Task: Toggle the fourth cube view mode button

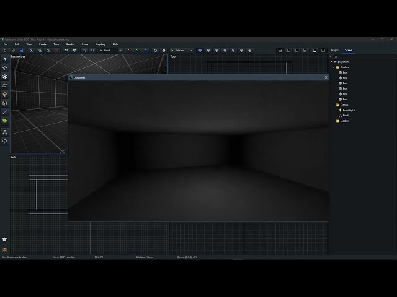Action: pos(225,51)
